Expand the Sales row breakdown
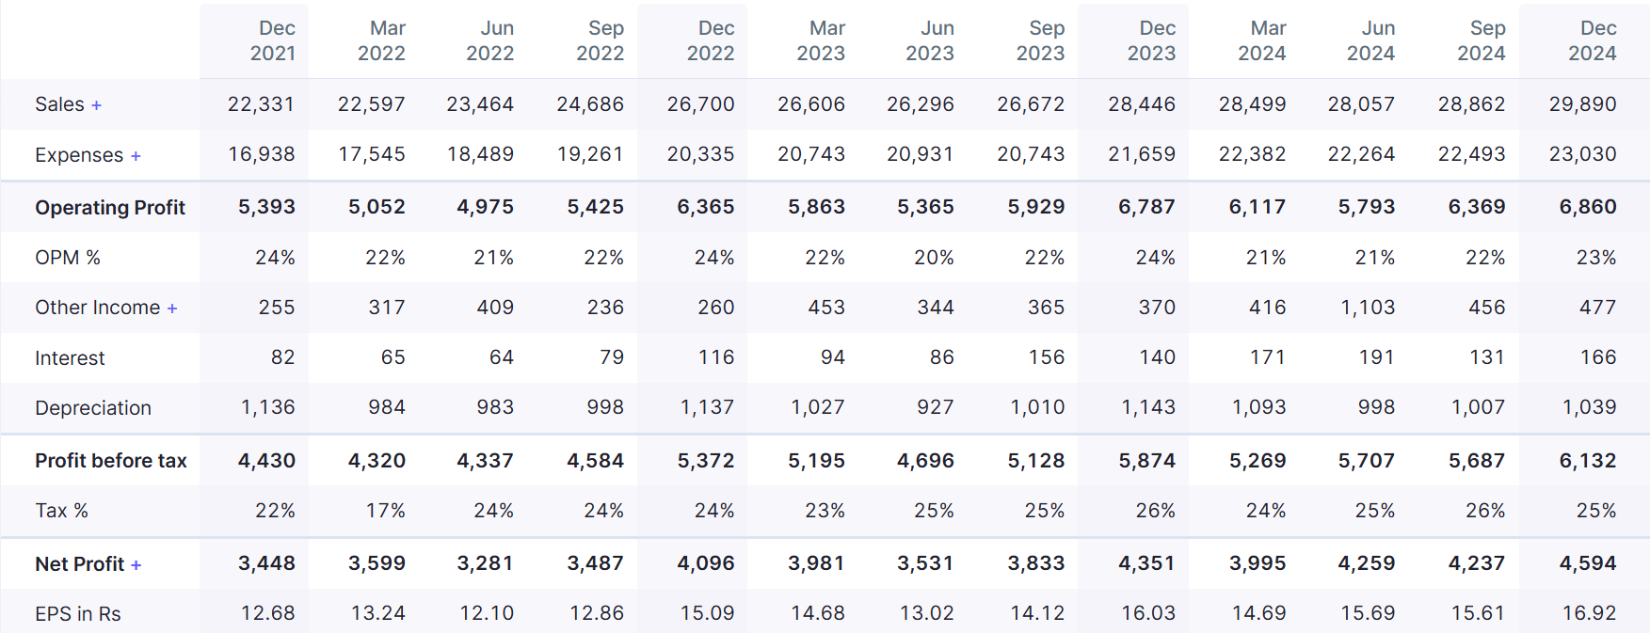 pos(96,105)
